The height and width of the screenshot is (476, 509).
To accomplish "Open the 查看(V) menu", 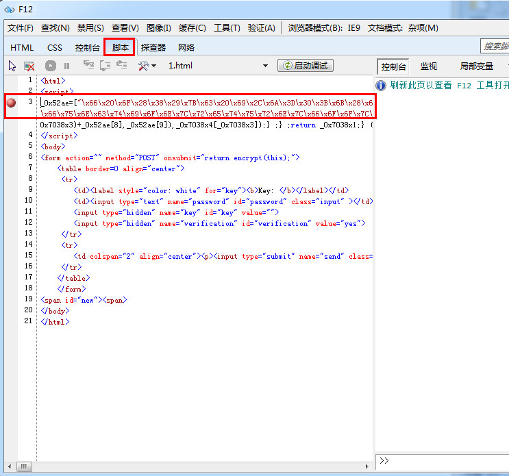I will tap(125, 28).
